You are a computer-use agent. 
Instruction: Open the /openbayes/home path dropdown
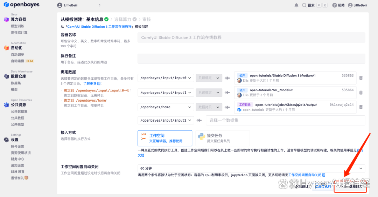pyautogui.click(x=166, y=107)
